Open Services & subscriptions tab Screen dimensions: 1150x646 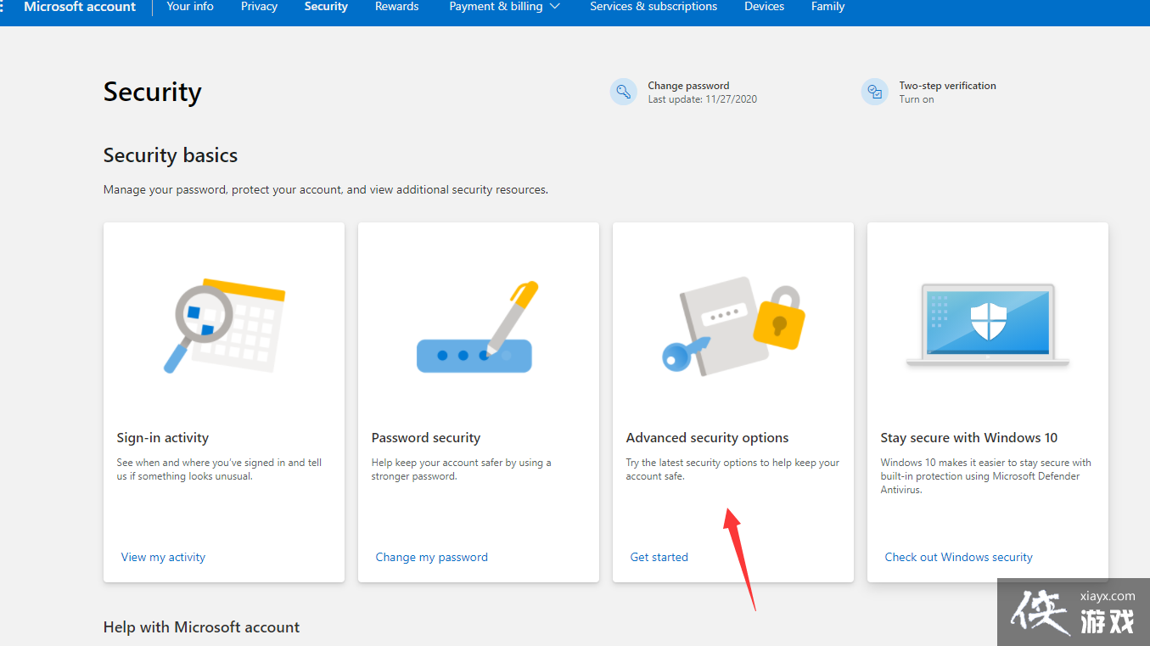coord(654,7)
